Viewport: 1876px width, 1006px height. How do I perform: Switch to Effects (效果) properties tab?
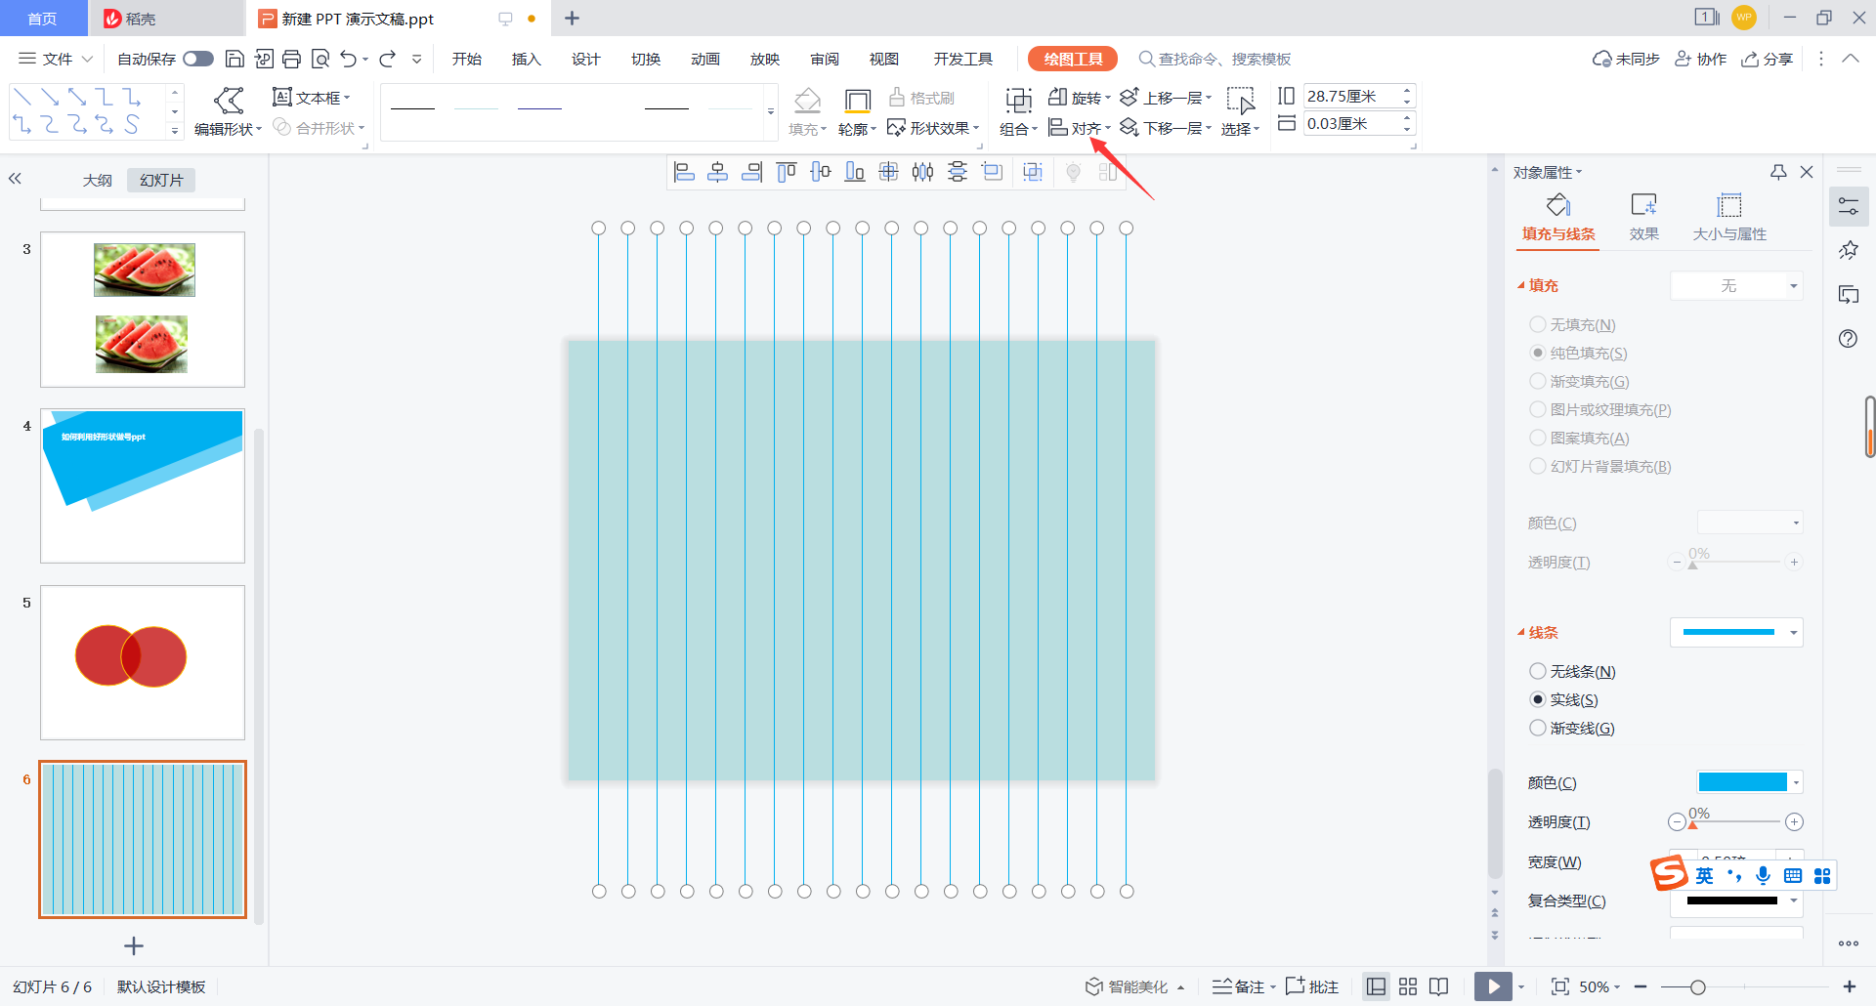(1644, 217)
